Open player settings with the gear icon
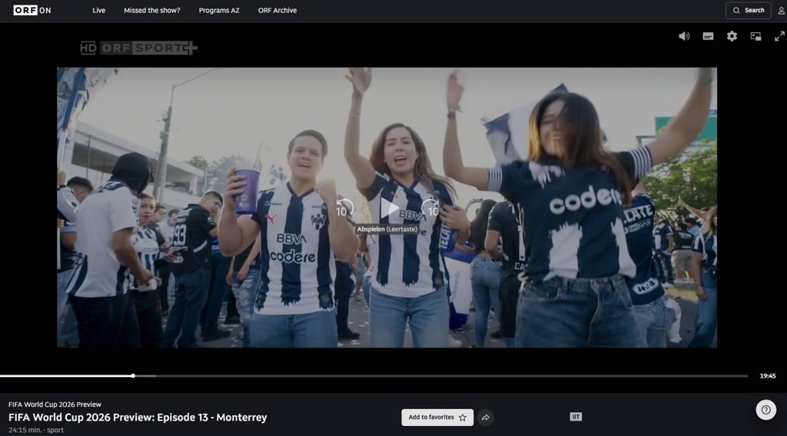 732,36
